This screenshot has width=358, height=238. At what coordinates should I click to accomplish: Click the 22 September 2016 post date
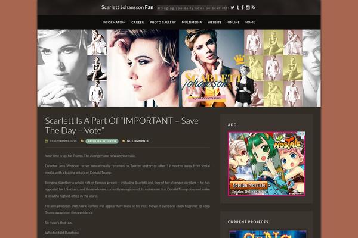click(x=63, y=141)
